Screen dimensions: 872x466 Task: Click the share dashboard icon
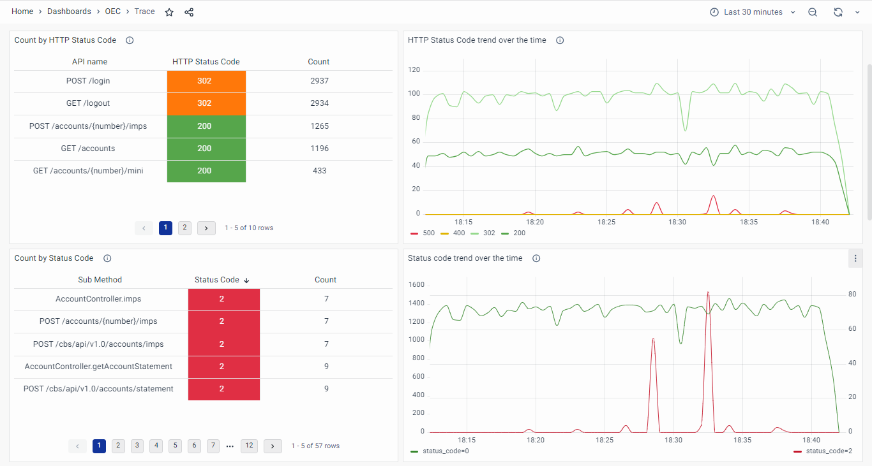pyautogui.click(x=189, y=12)
